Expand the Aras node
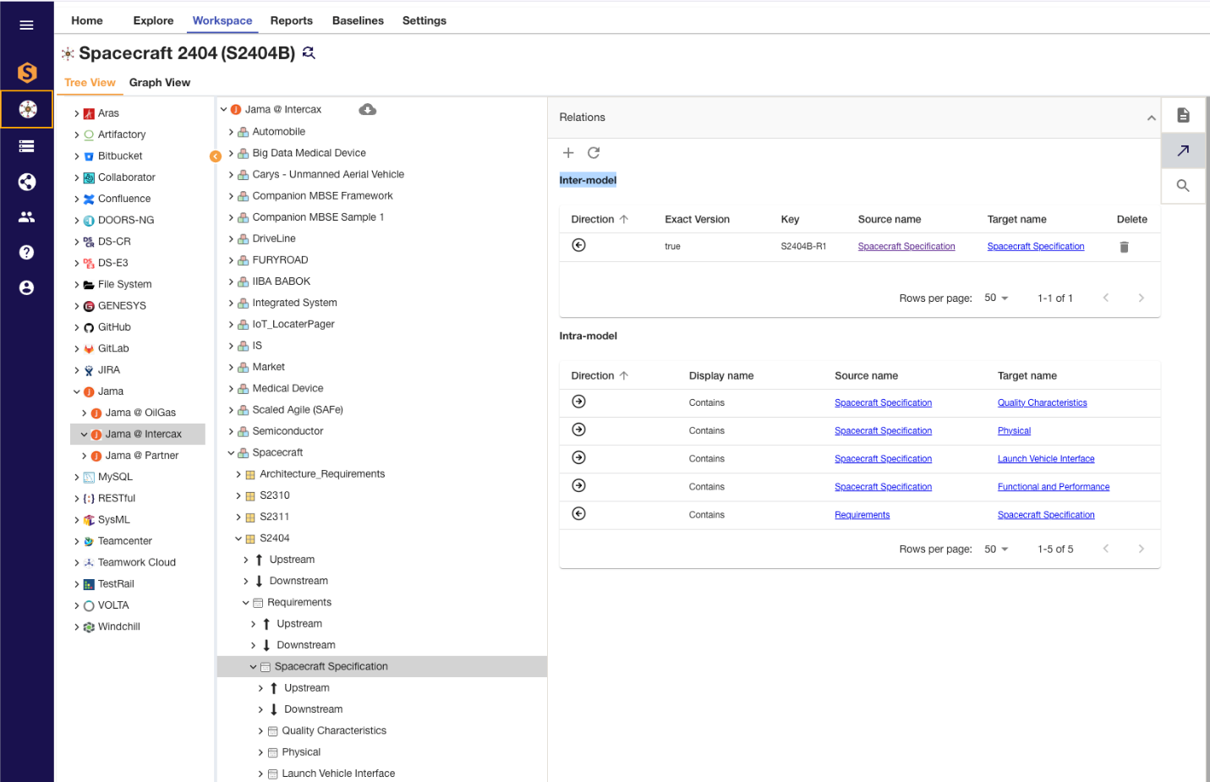 76,113
